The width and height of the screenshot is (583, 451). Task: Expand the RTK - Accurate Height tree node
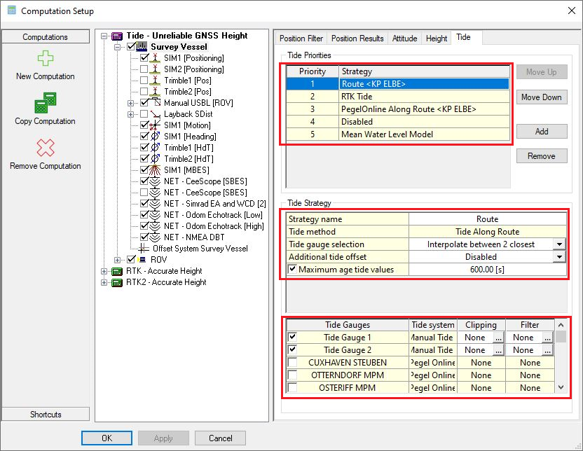104,271
